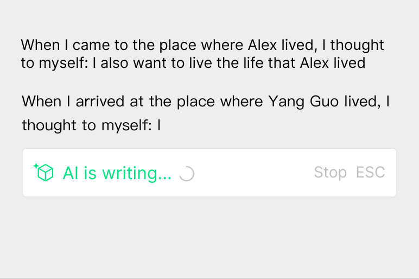Click the ESC shortcut label
419x279 pixels.
pos(371,173)
